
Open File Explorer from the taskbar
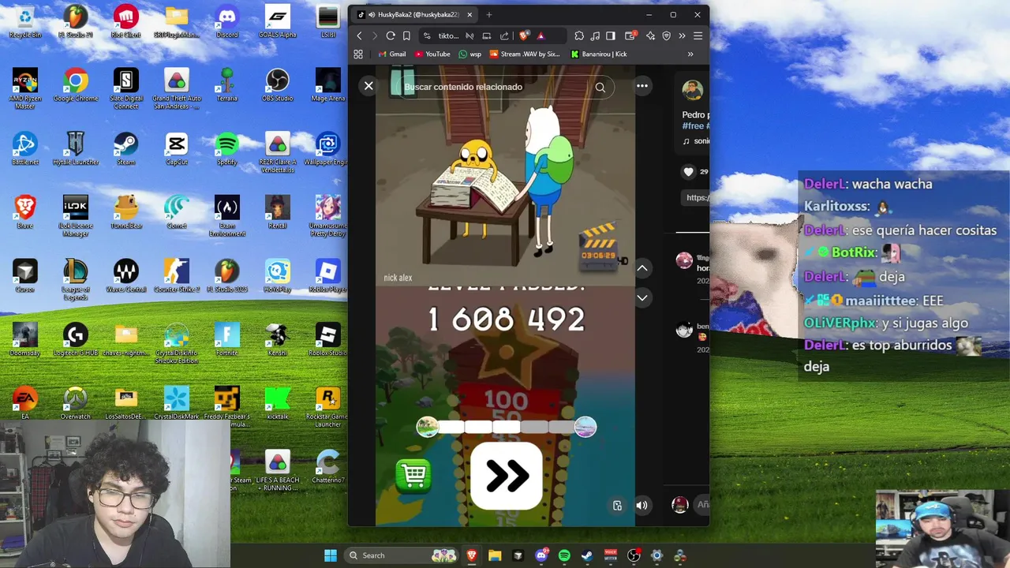coord(495,555)
